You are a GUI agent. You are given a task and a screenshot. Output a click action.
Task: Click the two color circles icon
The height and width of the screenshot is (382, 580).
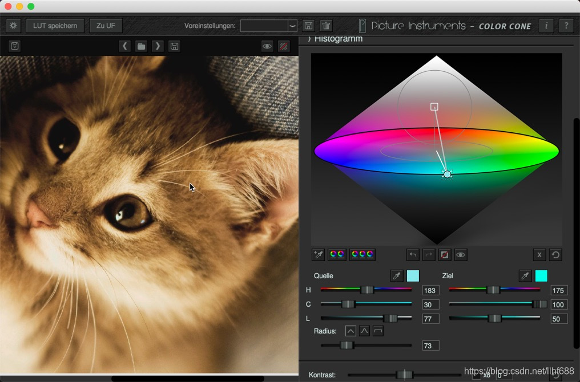(337, 254)
